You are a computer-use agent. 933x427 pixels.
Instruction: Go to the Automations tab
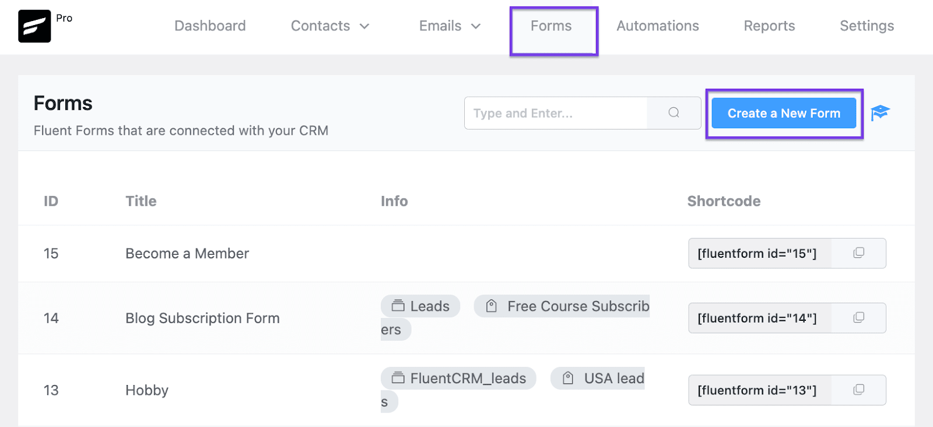[657, 26]
